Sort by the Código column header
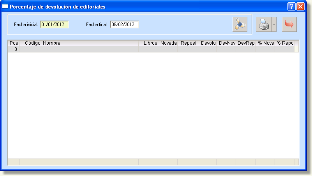Image resolution: width=312 pixels, height=176 pixels. coord(30,43)
